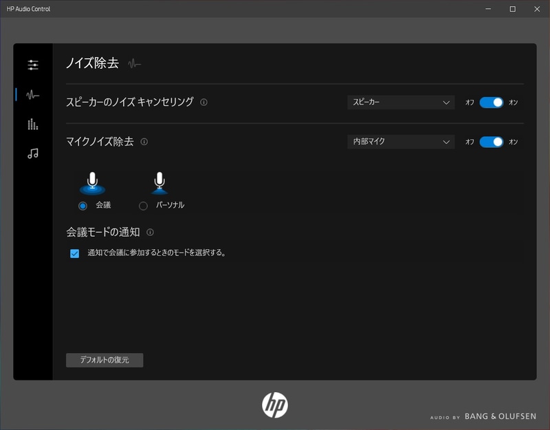This screenshot has width=550, height=430.
Task: Click the small waveform icon beside ノイズ除去 heading
Action: 133,63
